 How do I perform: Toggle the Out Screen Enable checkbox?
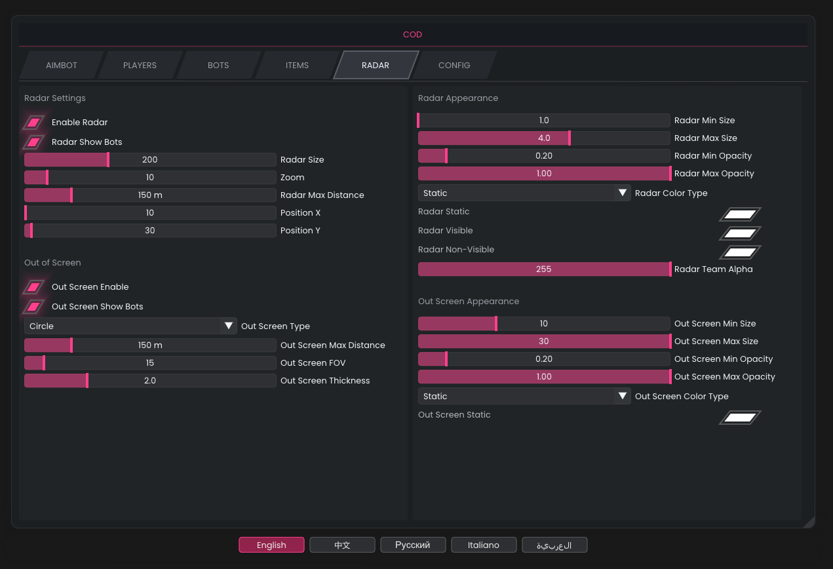[34, 287]
